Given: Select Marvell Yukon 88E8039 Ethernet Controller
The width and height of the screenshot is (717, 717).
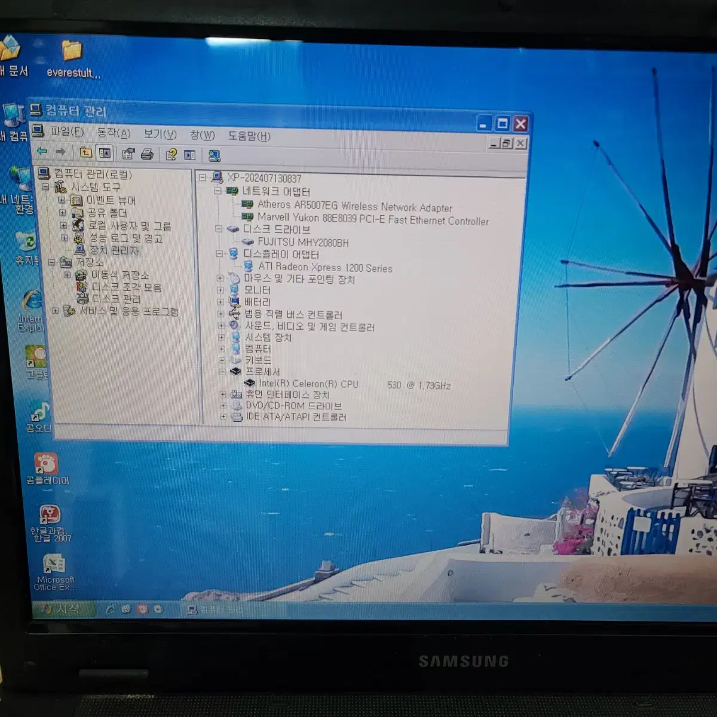Looking at the screenshot, I should (373, 219).
